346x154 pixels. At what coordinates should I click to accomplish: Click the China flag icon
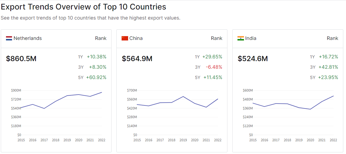[125, 38]
